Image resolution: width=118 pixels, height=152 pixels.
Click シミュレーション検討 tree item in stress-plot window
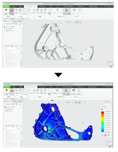point(10,107)
